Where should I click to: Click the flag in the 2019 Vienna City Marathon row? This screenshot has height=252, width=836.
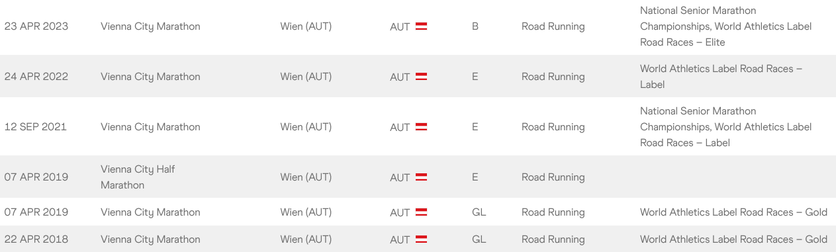pyautogui.click(x=421, y=212)
